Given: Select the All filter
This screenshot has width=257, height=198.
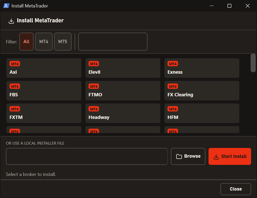Looking at the screenshot, I should pos(26,42).
